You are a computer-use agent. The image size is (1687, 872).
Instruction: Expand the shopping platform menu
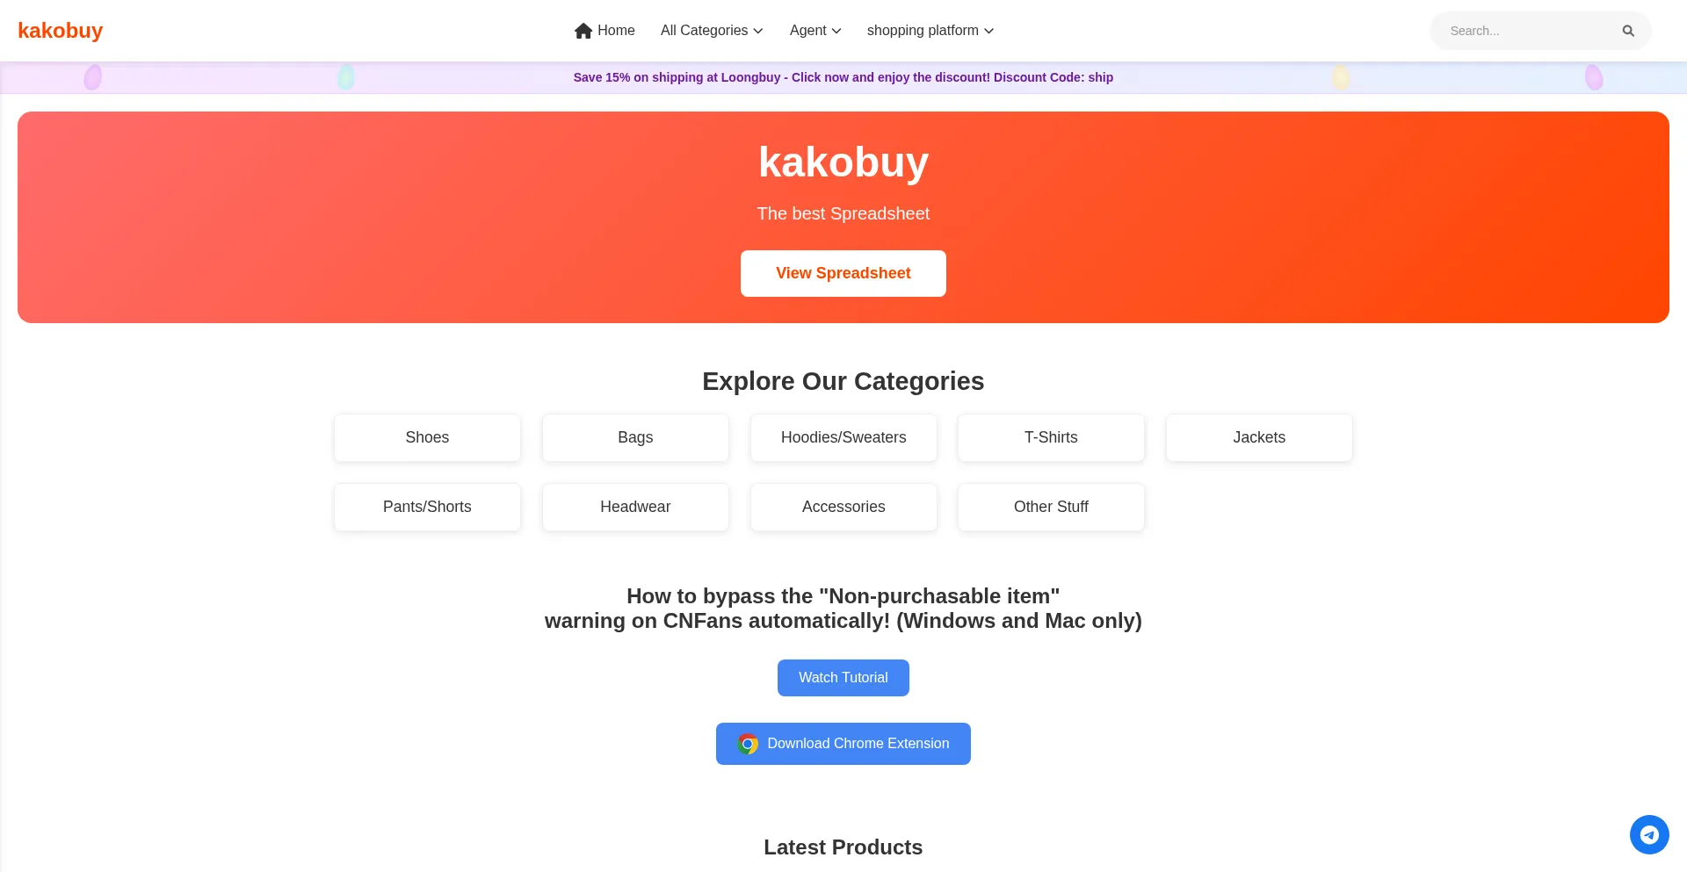[930, 31]
